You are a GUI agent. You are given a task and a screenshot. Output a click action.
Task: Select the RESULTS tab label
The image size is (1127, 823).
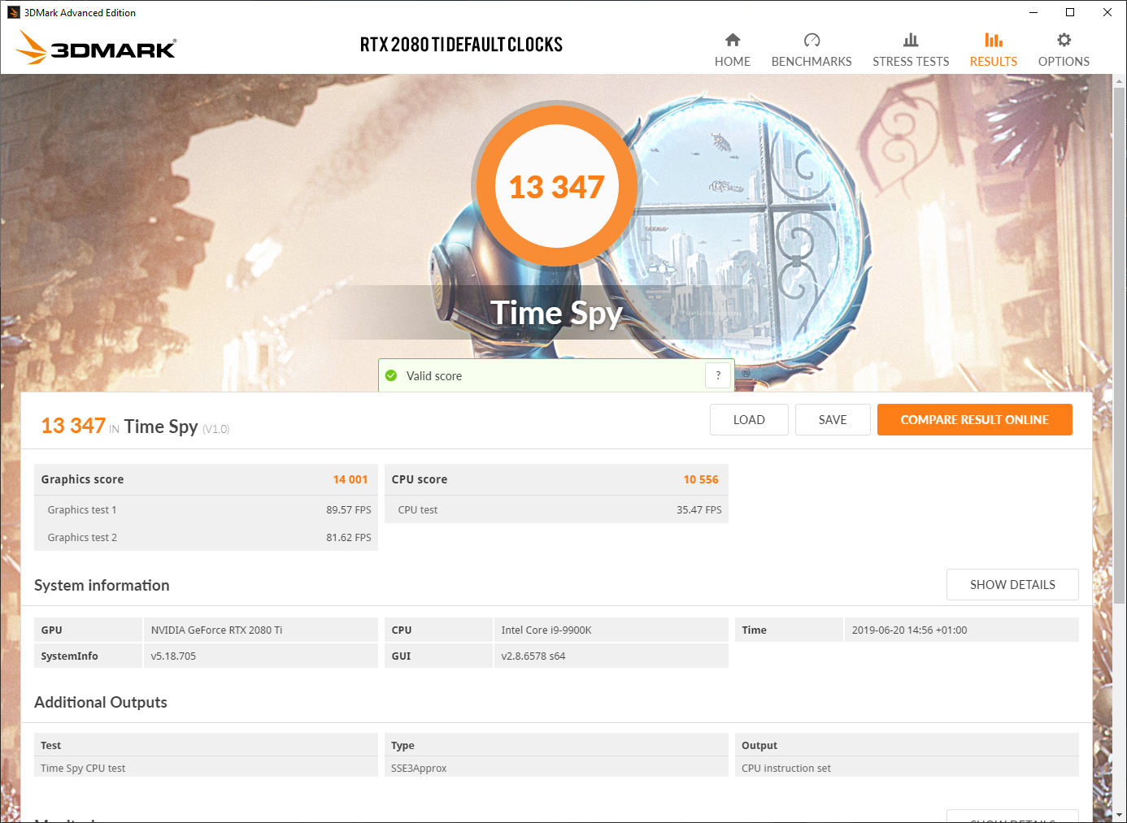point(994,62)
